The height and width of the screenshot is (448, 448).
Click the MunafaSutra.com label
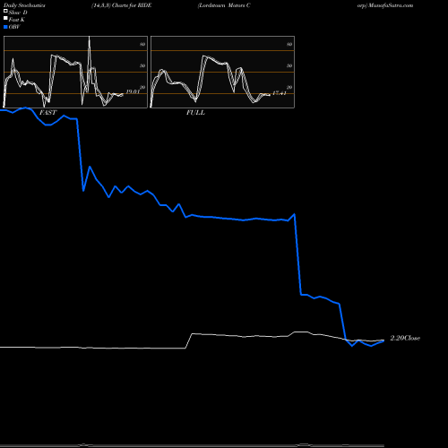coord(391,5)
